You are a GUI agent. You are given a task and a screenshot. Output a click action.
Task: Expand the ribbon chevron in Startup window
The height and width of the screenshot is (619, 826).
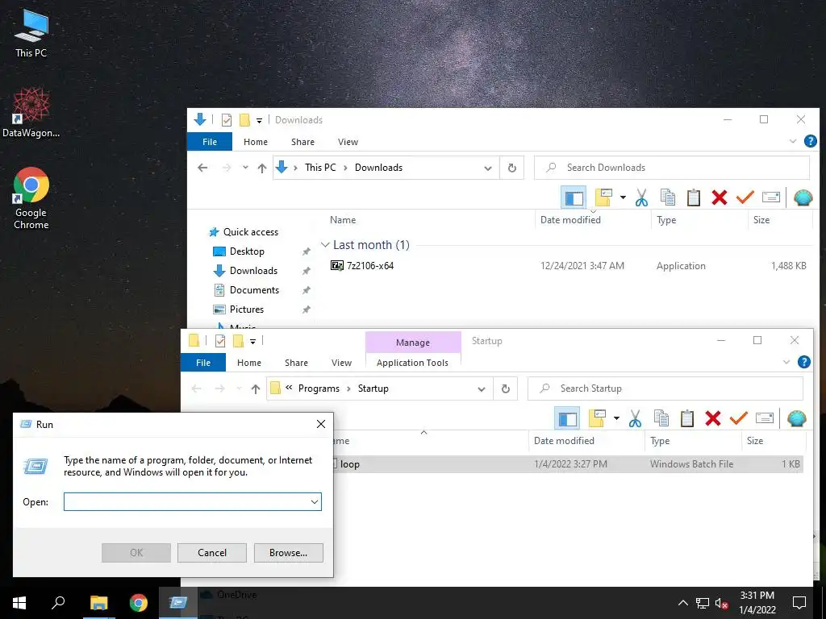[x=786, y=362]
